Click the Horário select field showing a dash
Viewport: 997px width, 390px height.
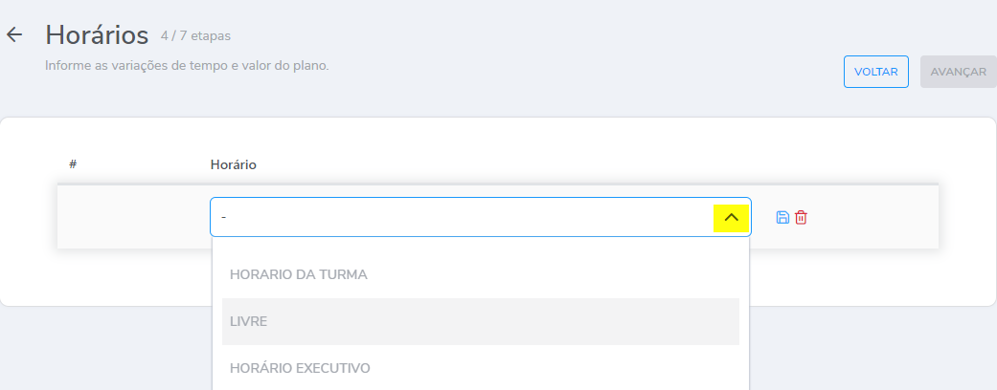click(x=460, y=217)
